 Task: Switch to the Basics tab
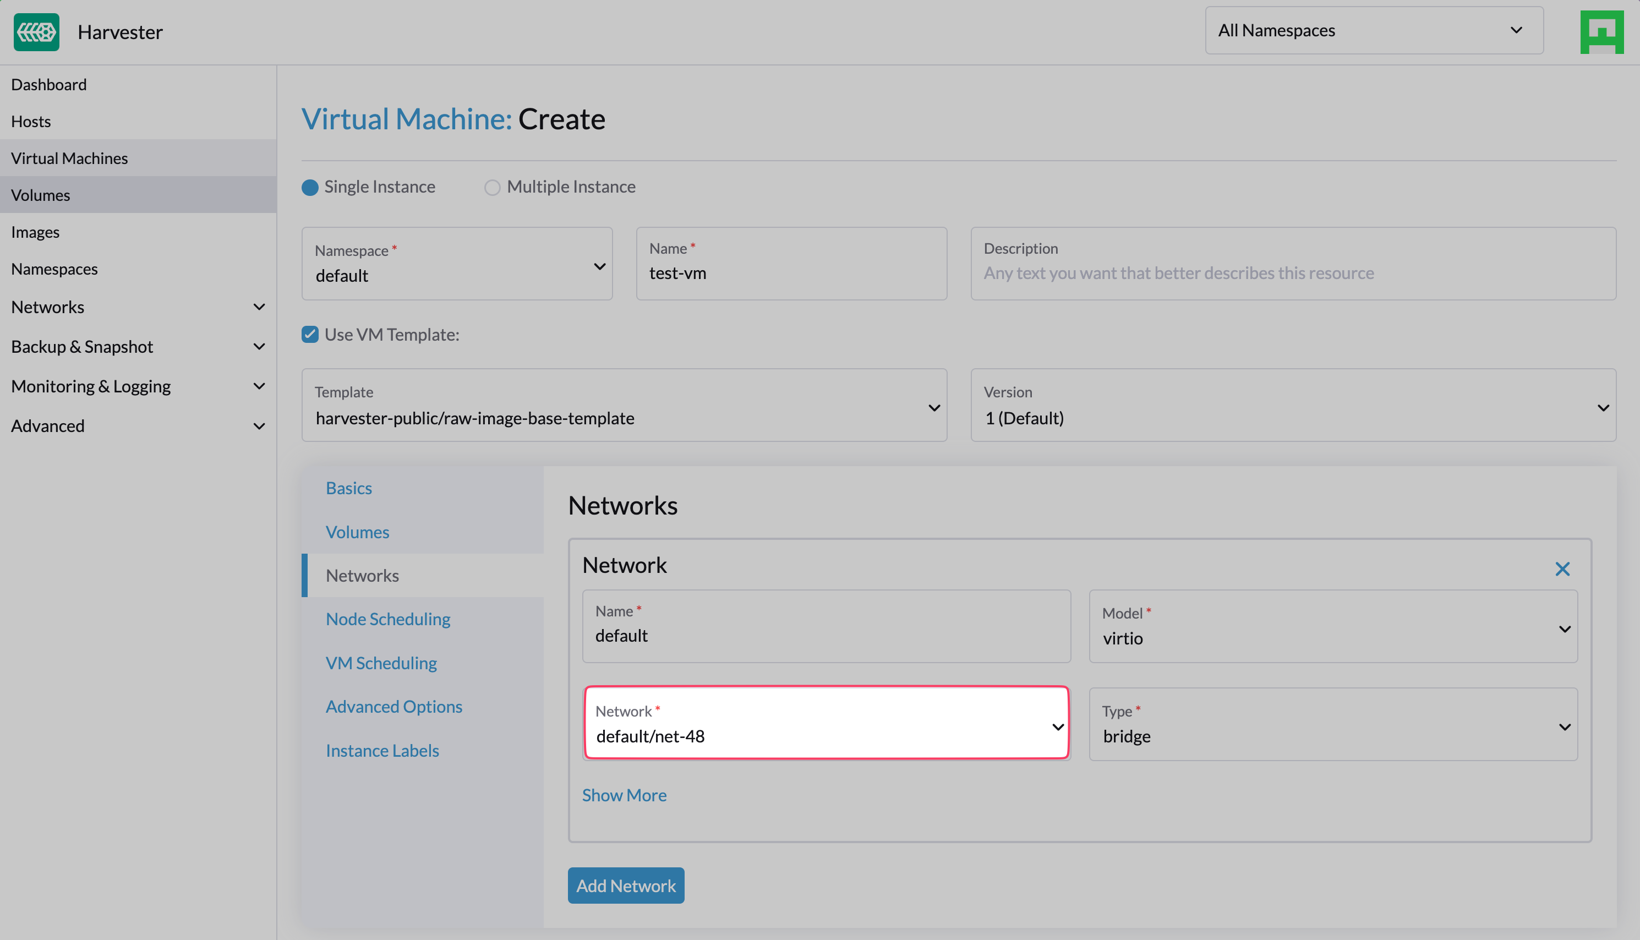[348, 488]
